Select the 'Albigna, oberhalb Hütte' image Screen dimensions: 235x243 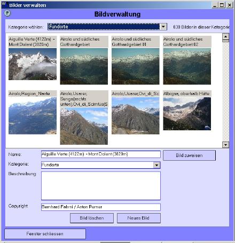pos(187,114)
